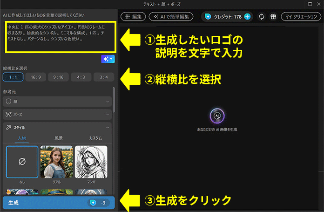Add credits with the plus icon
The height and width of the screenshot is (212, 324).
(x=247, y=17)
